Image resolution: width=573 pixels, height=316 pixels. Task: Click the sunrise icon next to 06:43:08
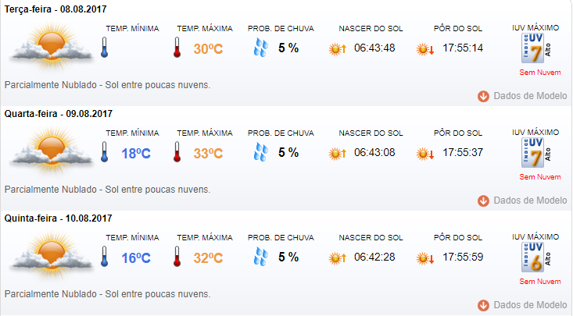click(x=337, y=153)
